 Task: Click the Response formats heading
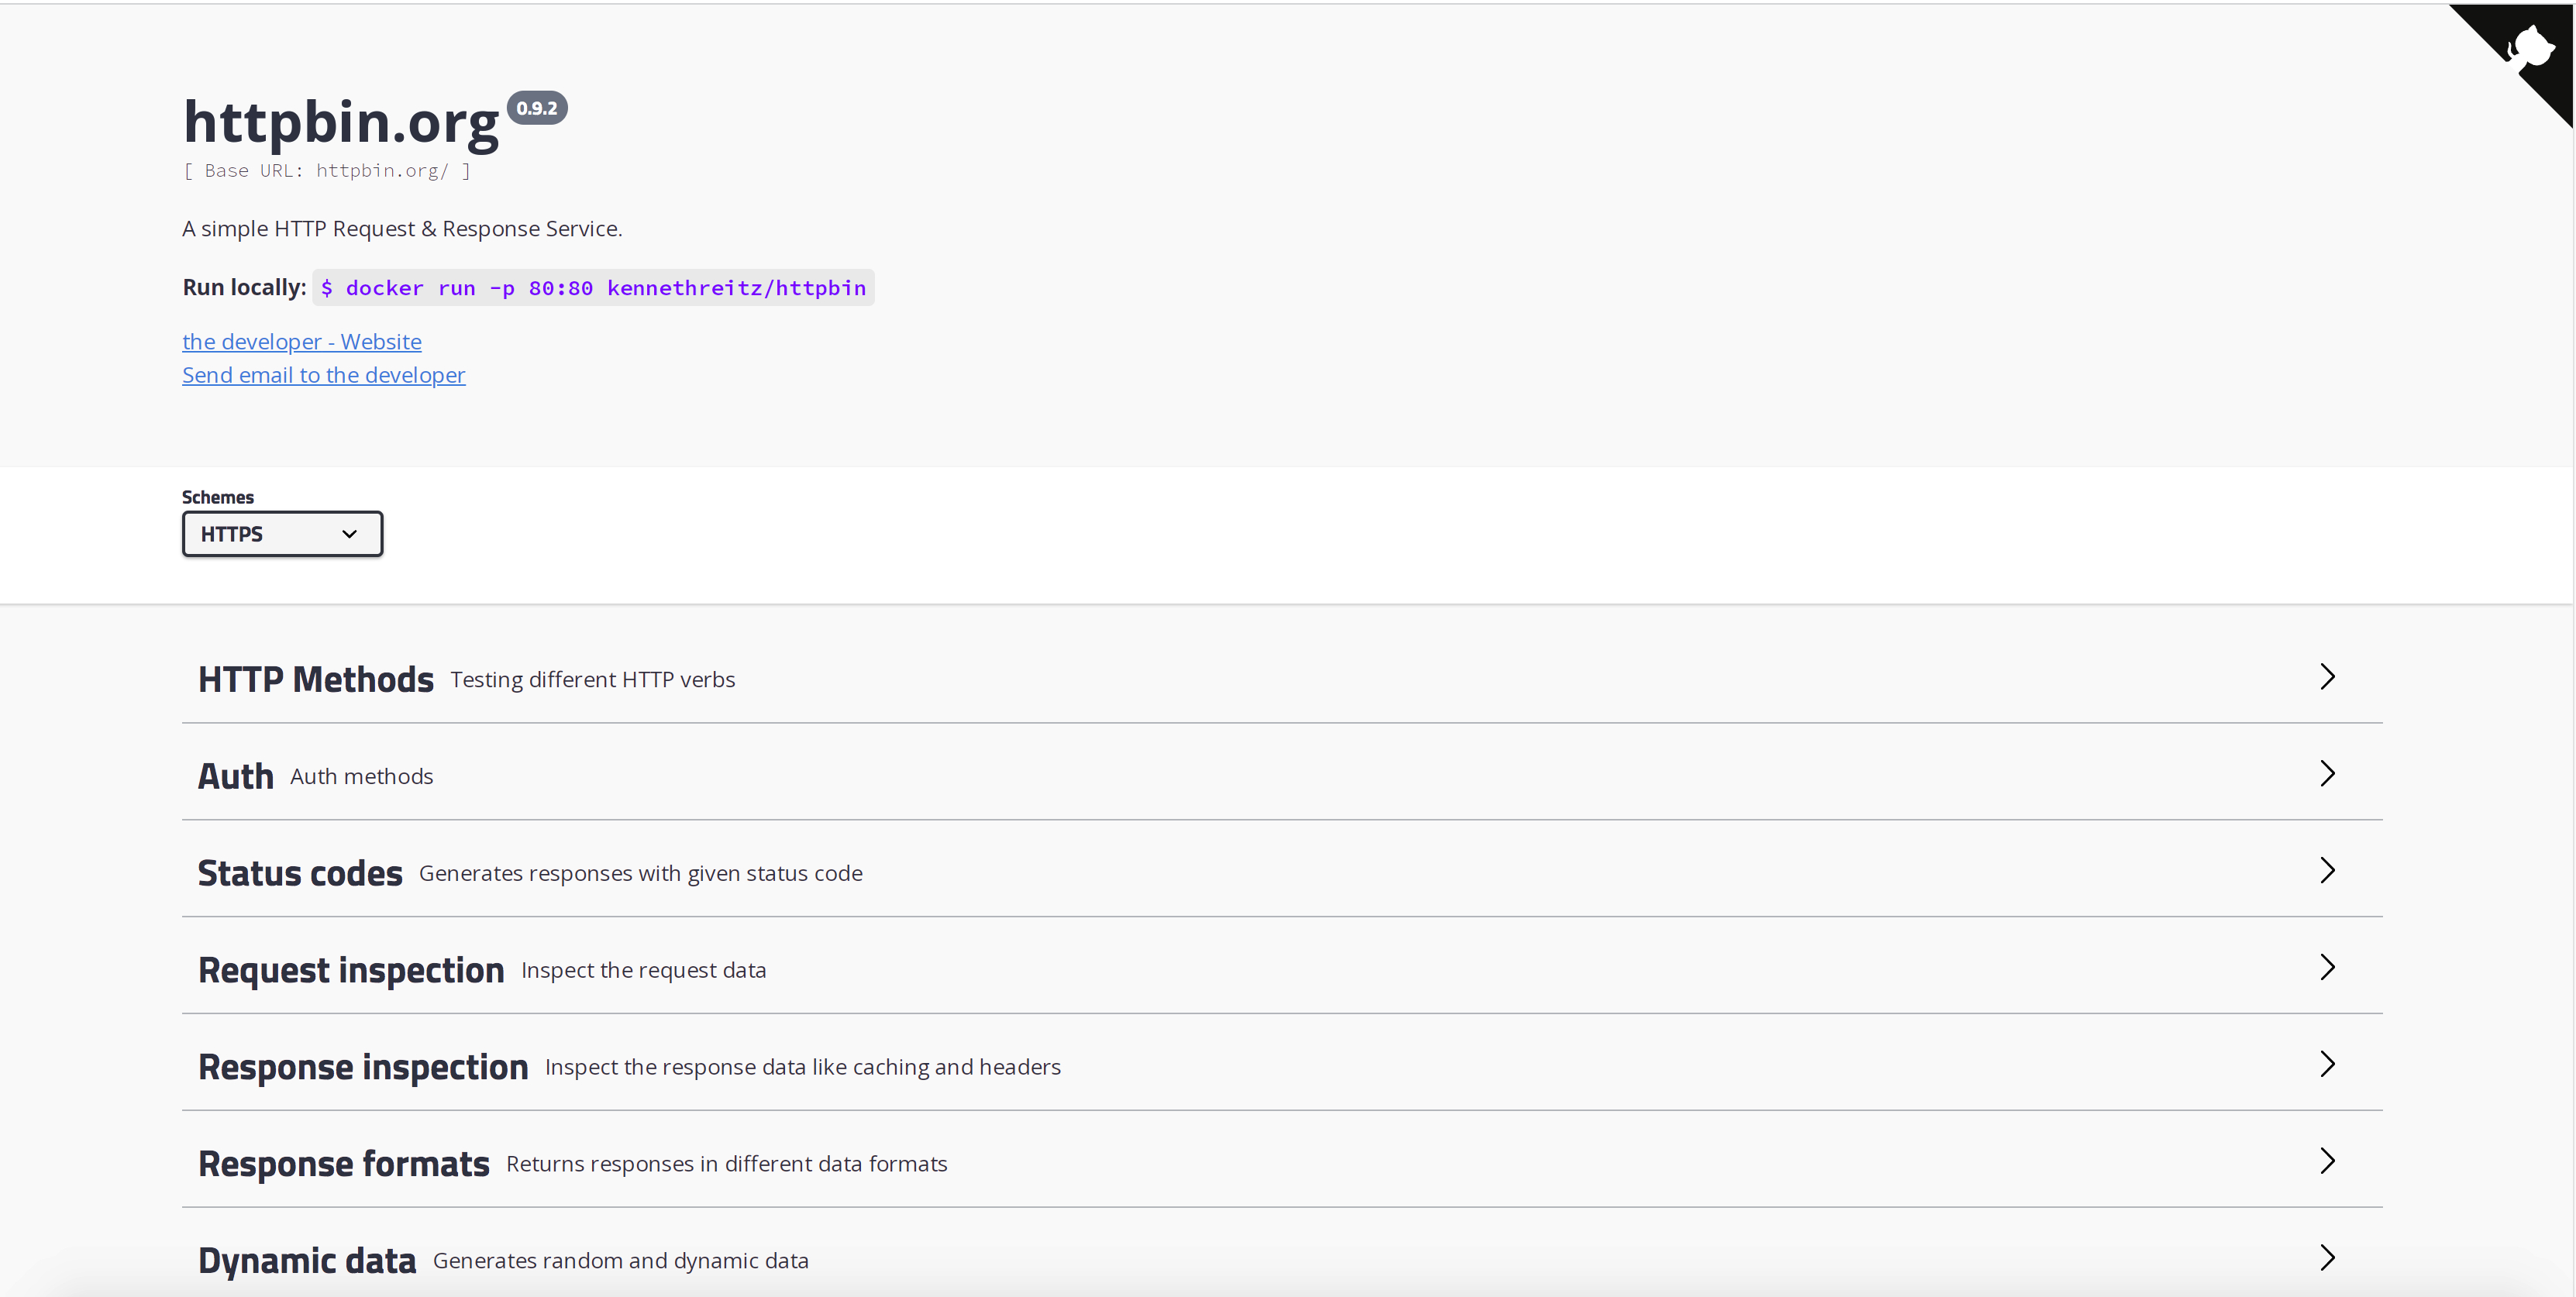[x=343, y=1165]
